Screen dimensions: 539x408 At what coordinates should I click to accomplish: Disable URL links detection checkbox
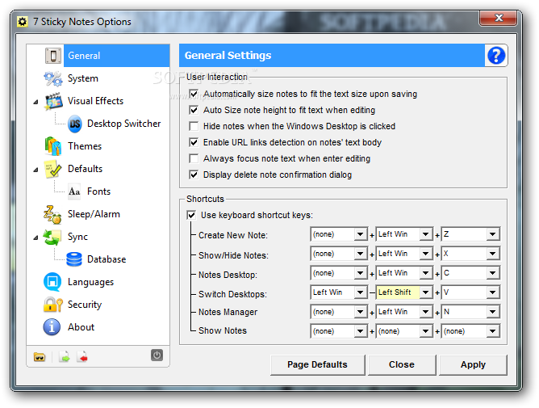pos(194,142)
